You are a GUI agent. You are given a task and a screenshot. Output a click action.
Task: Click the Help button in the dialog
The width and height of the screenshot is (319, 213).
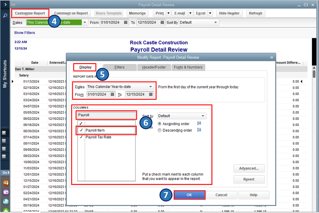click(254, 195)
